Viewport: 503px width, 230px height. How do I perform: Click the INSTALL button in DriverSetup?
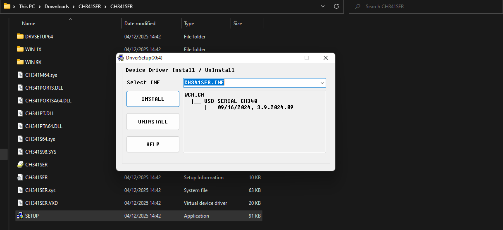tap(153, 99)
